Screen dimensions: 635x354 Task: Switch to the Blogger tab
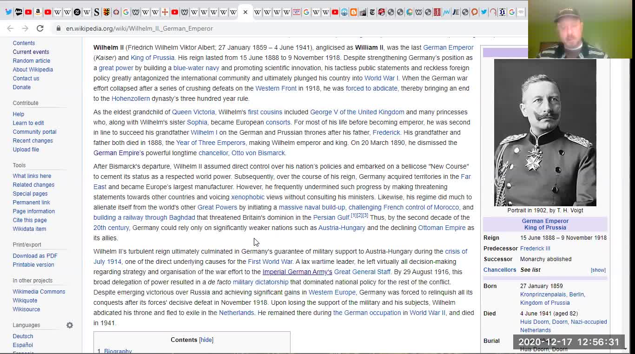click(x=354, y=12)
